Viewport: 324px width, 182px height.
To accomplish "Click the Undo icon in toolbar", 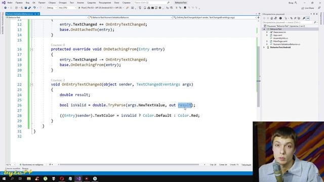I will (x=34, y=8).
